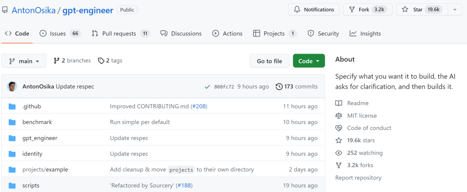Open the .github folder
Viewport: 467px width, 192px height.
[32, 107]
